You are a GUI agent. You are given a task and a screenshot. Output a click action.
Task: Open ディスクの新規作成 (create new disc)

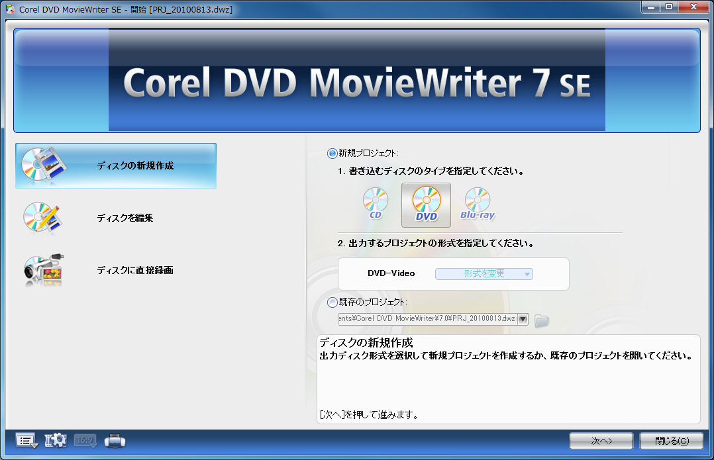[116, 165]
